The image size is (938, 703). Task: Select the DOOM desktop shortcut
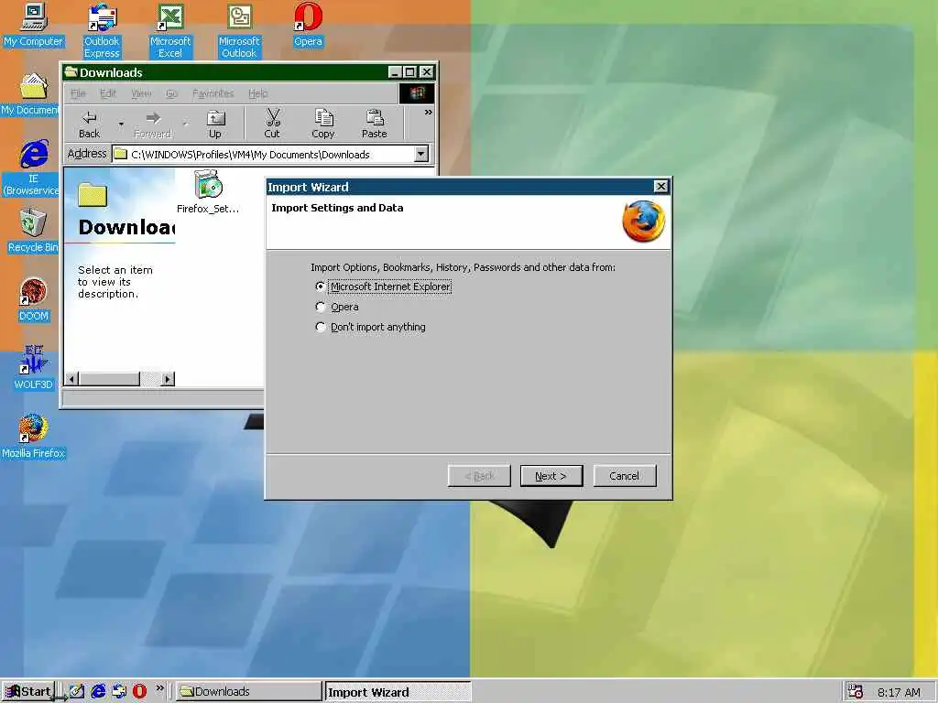click(x=34, y=299)
